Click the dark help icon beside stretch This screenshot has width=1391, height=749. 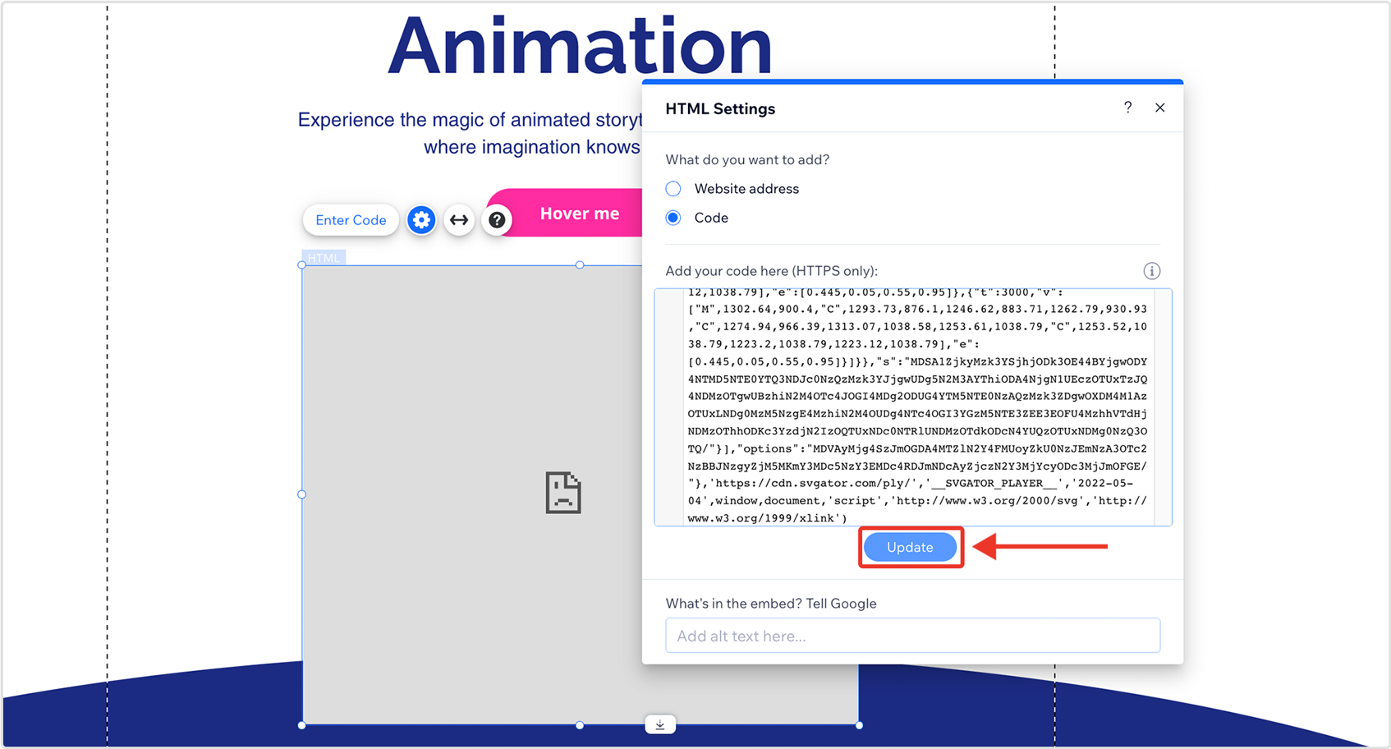tap(497, 220)
